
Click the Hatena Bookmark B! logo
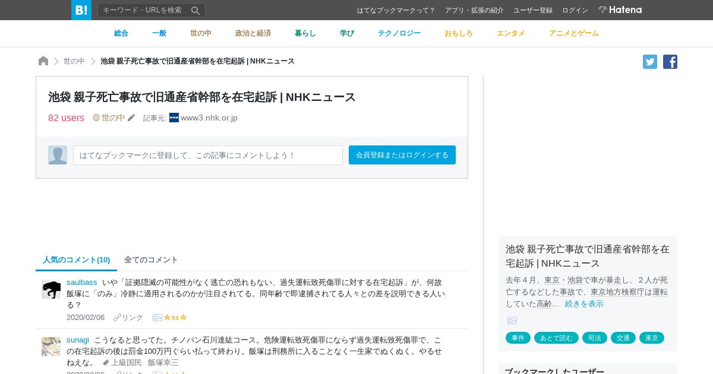click(81, 10)
